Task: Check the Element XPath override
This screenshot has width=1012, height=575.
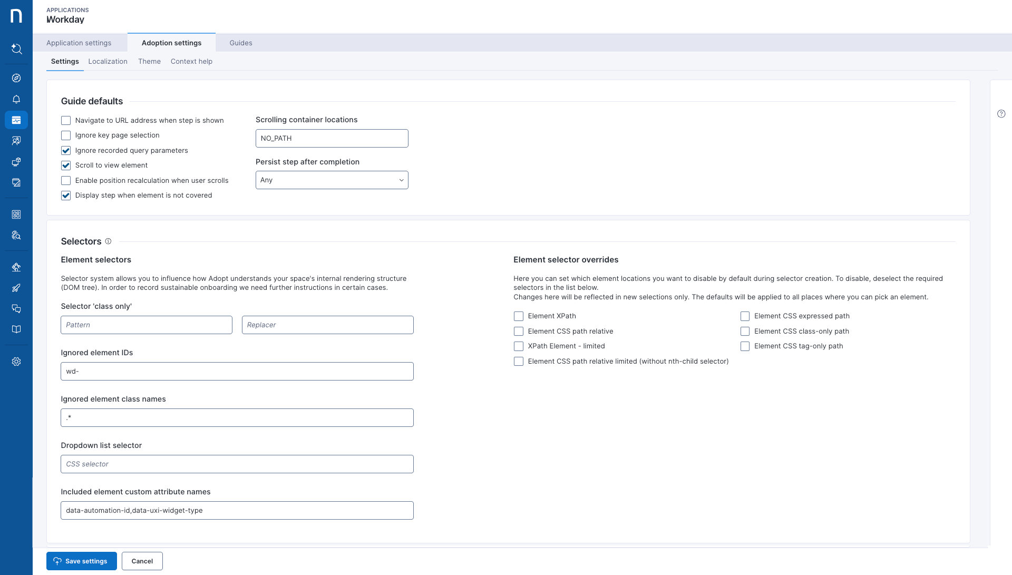Action: click(519, 316)
